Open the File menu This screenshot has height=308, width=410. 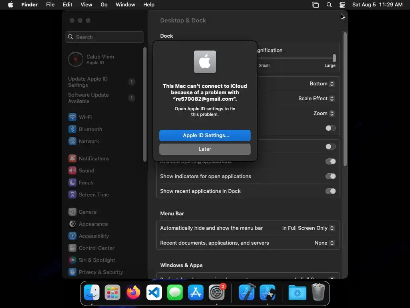[50, 5]
